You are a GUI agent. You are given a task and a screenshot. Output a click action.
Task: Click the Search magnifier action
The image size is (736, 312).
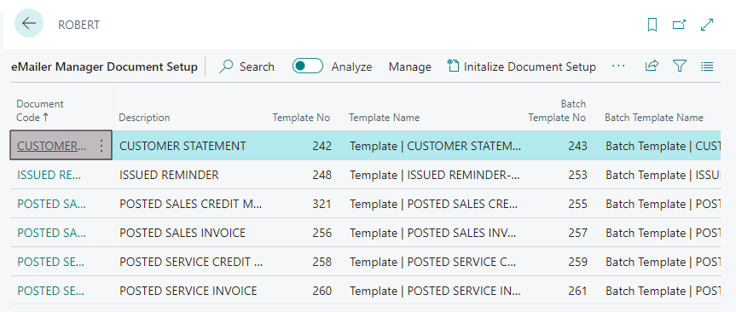(246, 66)
